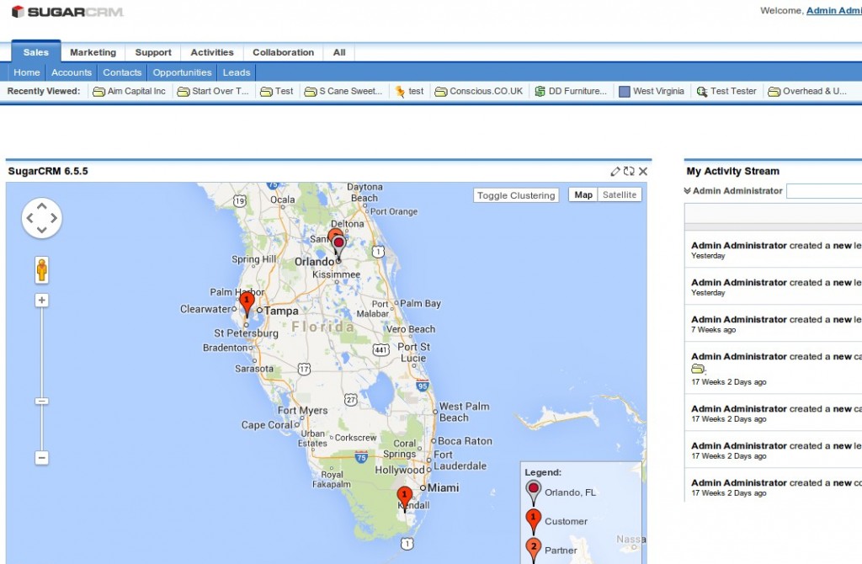
Task: Click My Activity Stream dashlet title
Action: coord(733,172)
